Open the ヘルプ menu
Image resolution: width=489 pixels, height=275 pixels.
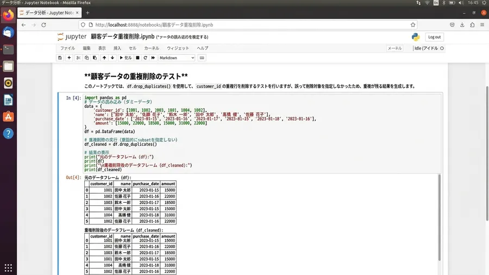tap(203, 48)
